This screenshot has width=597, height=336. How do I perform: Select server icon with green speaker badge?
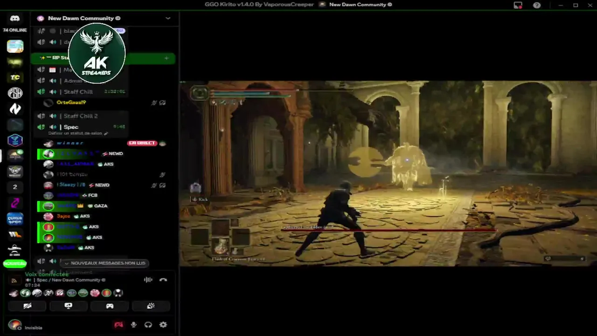15,155
